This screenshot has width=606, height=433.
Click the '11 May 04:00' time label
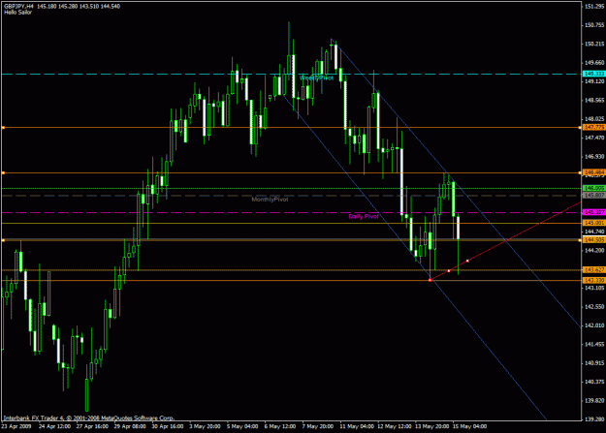tap(357, 427)
